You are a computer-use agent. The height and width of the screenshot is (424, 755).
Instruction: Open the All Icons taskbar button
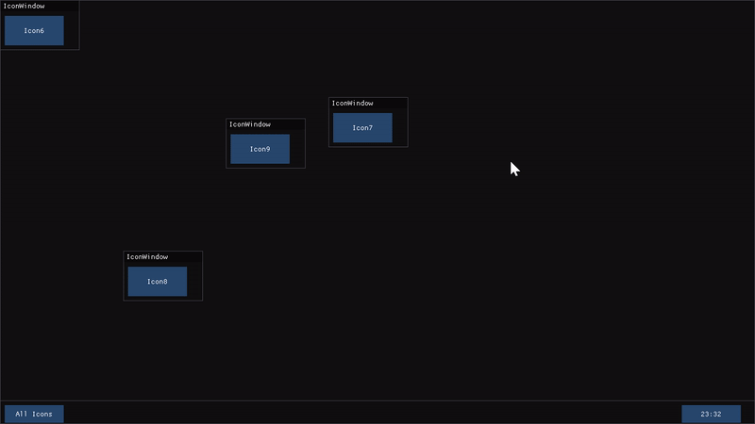point(34,414)
